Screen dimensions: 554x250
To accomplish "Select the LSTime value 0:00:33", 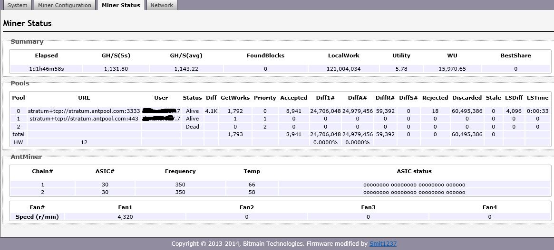I will coord(537,111).
